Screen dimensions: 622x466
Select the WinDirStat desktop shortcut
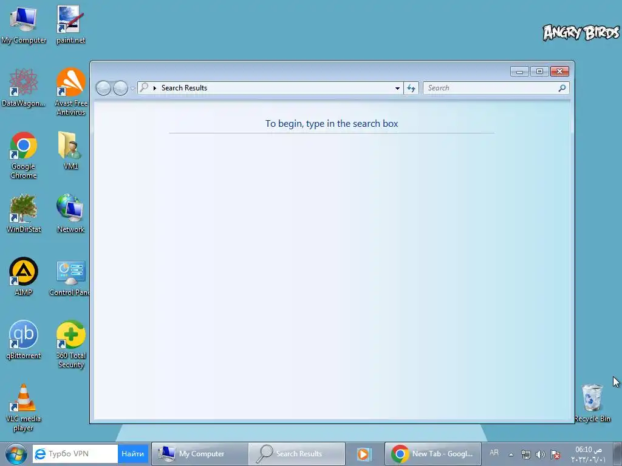click(24, 213)
